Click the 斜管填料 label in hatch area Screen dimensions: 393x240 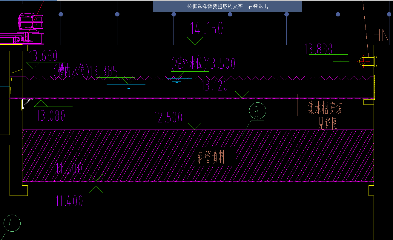pos(211,157)
